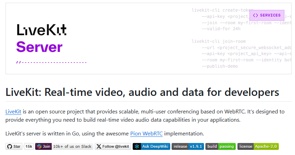Click the '--valid-for 24h' code line
295x155 pixels.
(221, 29)
